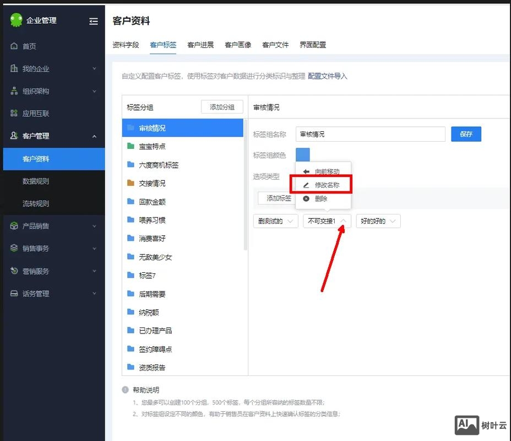
Task: Click the folder icon beside 宝宝特点
Action: 131,146
